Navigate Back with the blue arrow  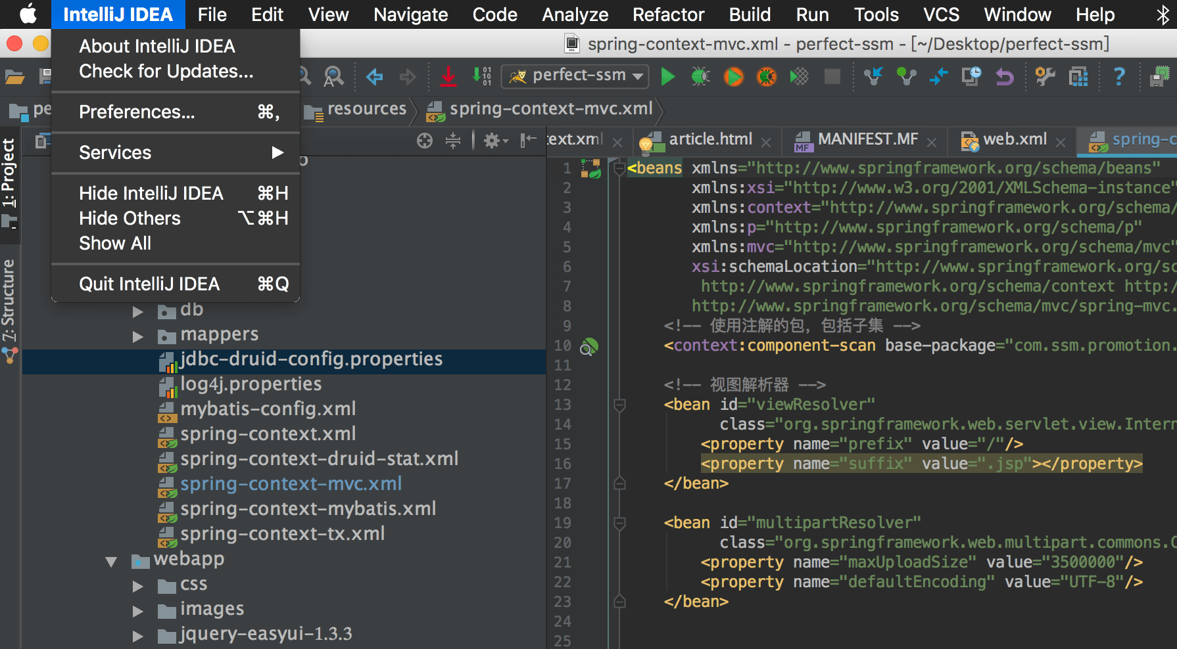point(373,76)
